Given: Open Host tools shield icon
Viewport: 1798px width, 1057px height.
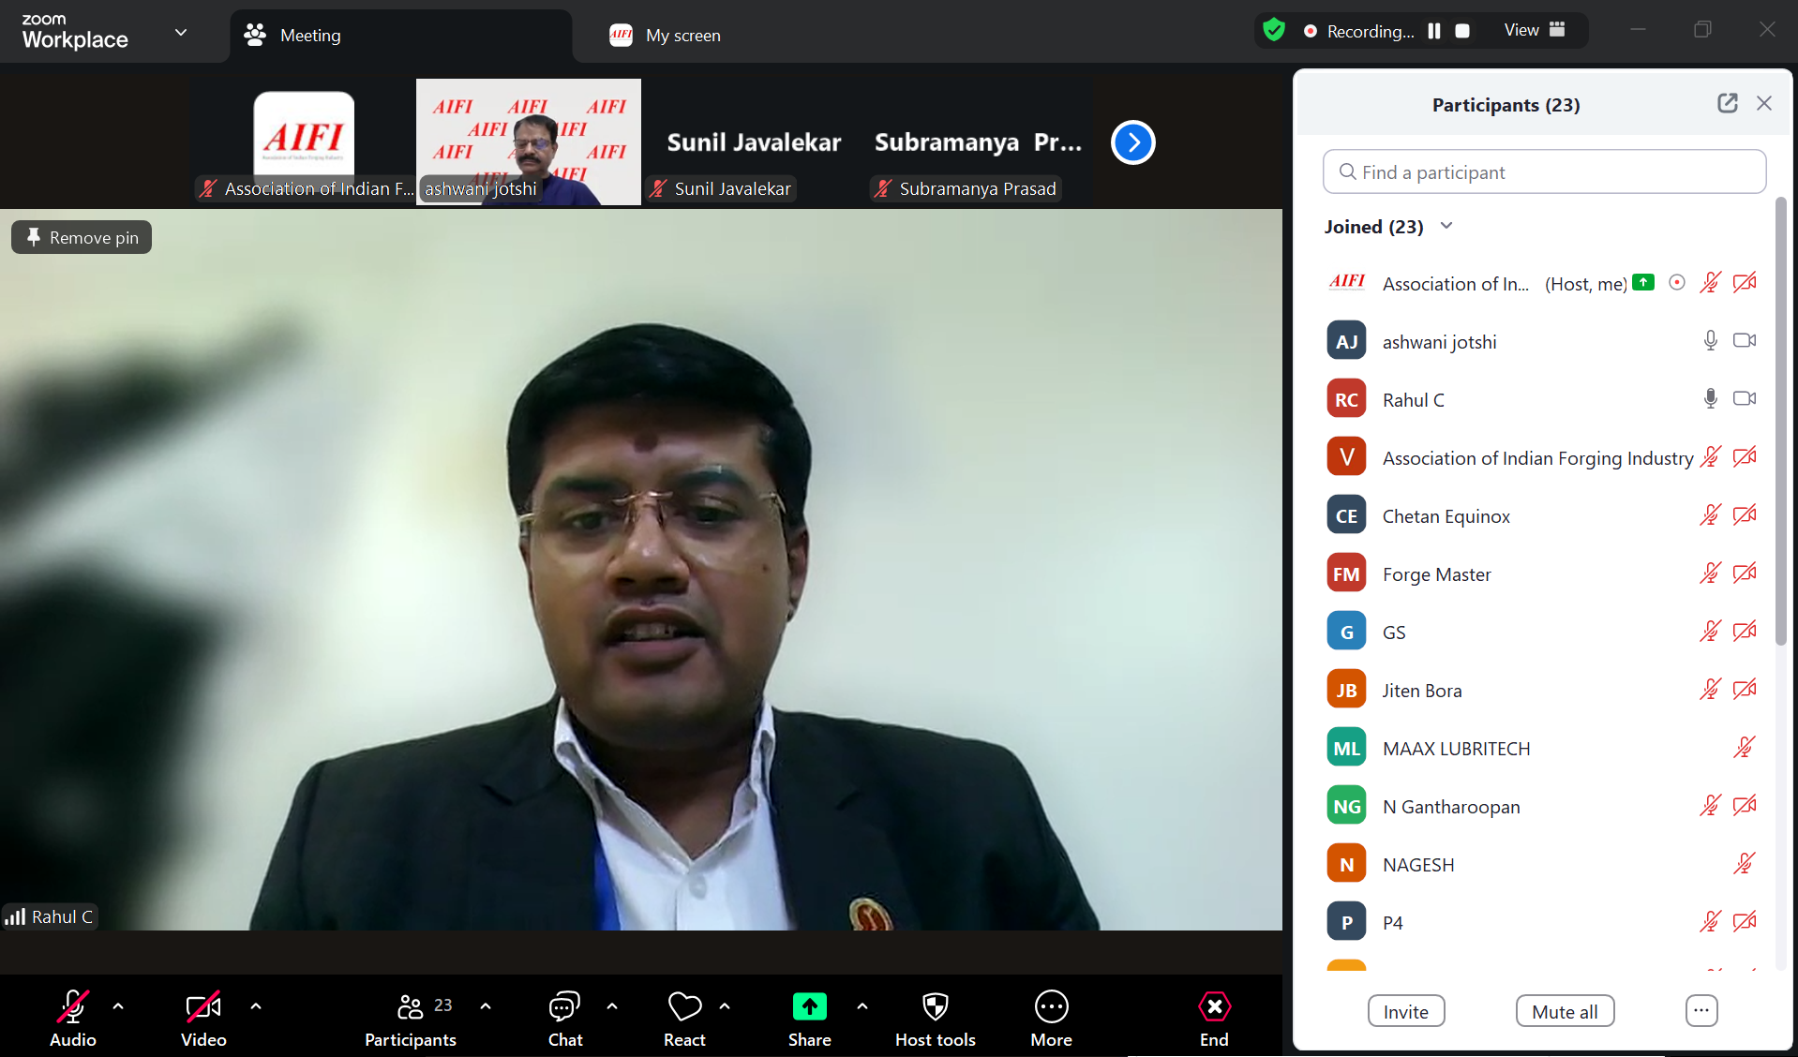Looking at the screenshot, I should point(935,1008).
